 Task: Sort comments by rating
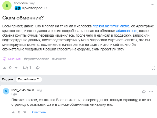28,79
